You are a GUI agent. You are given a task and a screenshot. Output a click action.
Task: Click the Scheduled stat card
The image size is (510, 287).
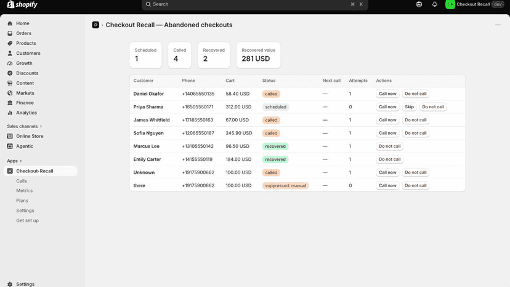[146, 55]
